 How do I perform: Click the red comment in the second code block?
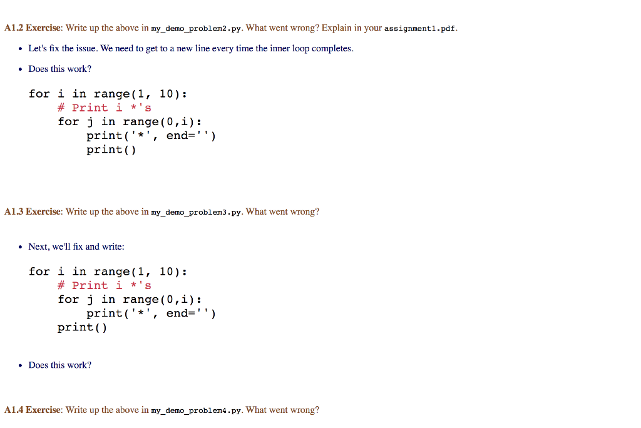(105, 286)
